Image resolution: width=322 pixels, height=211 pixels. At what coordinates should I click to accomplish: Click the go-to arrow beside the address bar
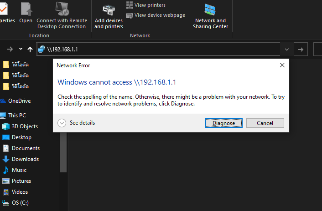coord(300,49)
